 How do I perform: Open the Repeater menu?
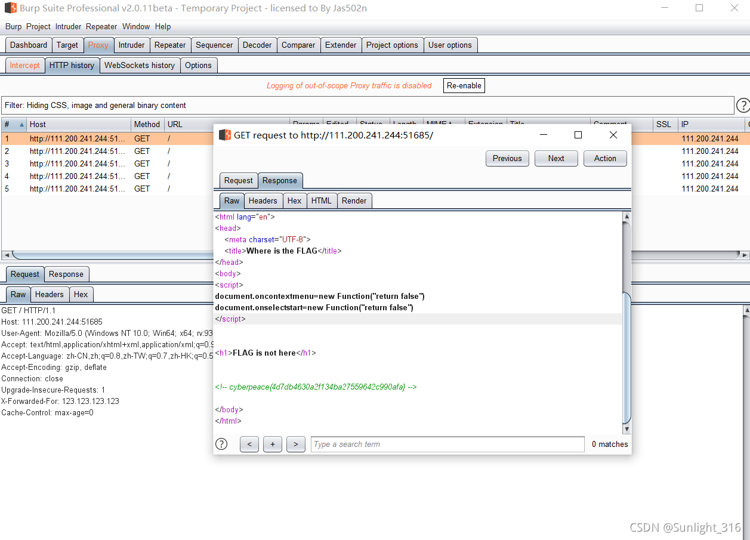(x=101, y=27)
